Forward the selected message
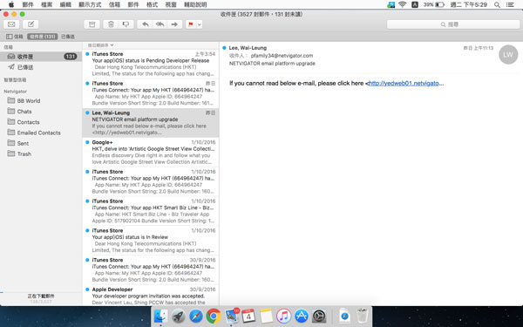The height and width of the screenshot is (327, 523). tap(174, 24)
